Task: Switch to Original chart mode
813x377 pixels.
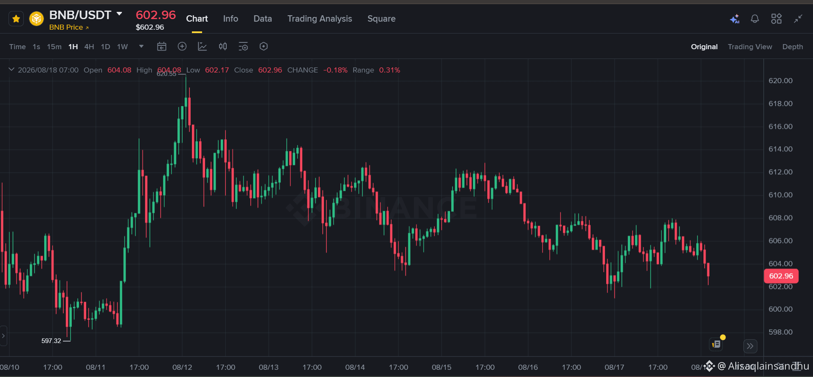Action: tap(704, 47)
